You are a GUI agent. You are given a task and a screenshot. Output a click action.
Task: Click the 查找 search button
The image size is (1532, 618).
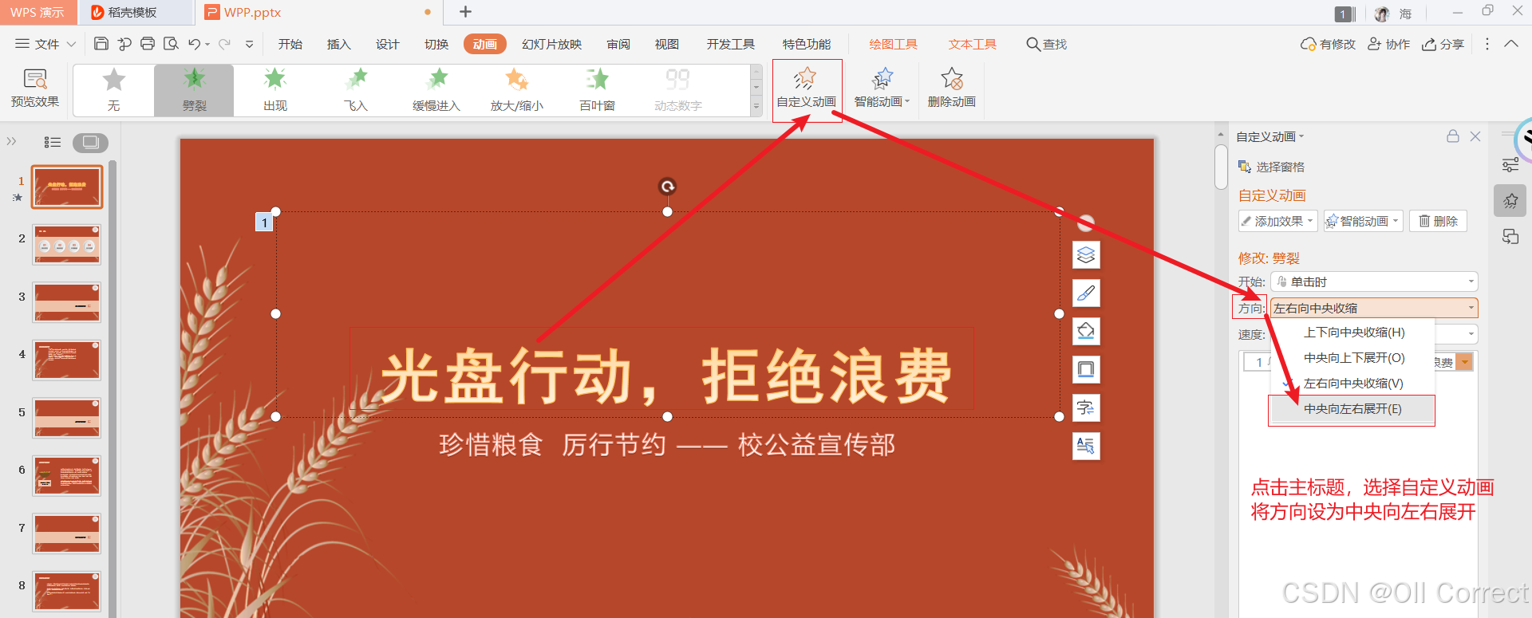[1047, 44]
